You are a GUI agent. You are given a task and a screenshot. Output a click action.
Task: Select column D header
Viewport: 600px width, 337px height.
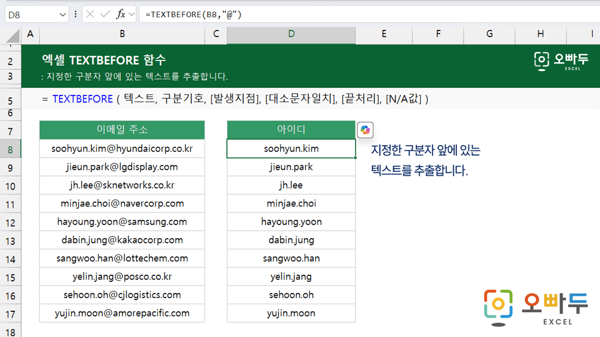tap(291, 34)
